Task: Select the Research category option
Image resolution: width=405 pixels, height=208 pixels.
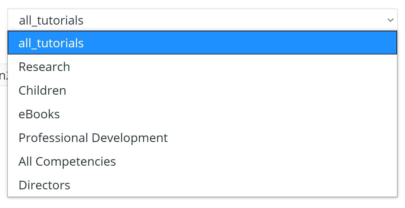Action: pos(44,67)
